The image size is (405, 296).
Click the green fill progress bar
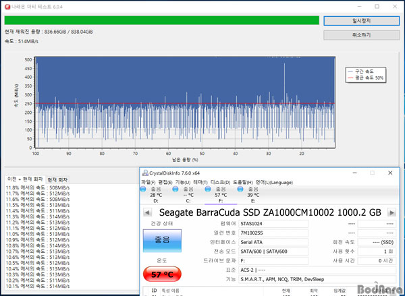pyautogui.click(x=162, y=20)
